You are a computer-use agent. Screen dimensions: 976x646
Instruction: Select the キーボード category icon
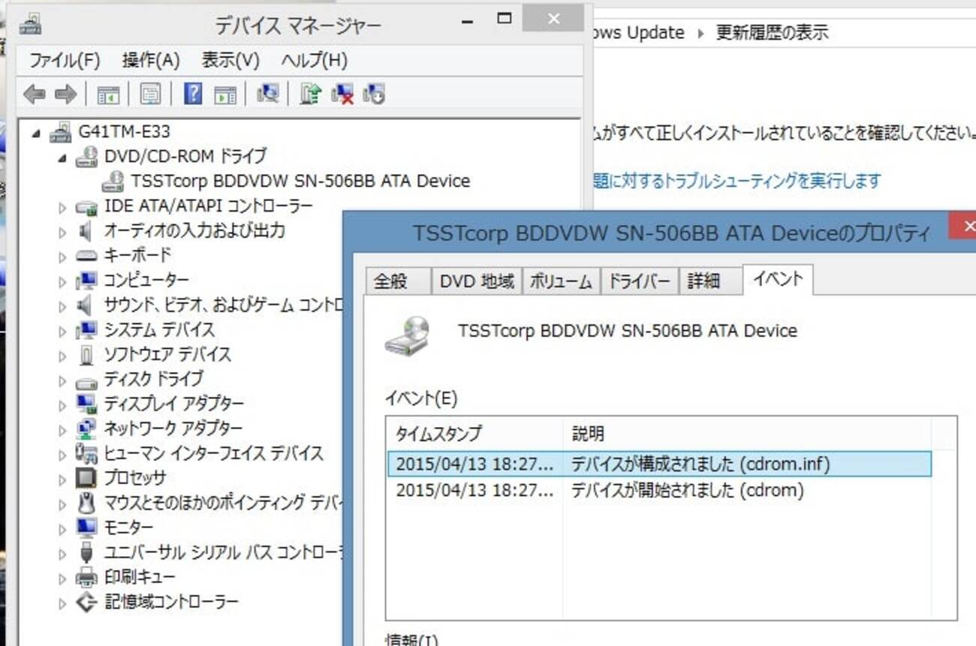click(x=87, y=256)
